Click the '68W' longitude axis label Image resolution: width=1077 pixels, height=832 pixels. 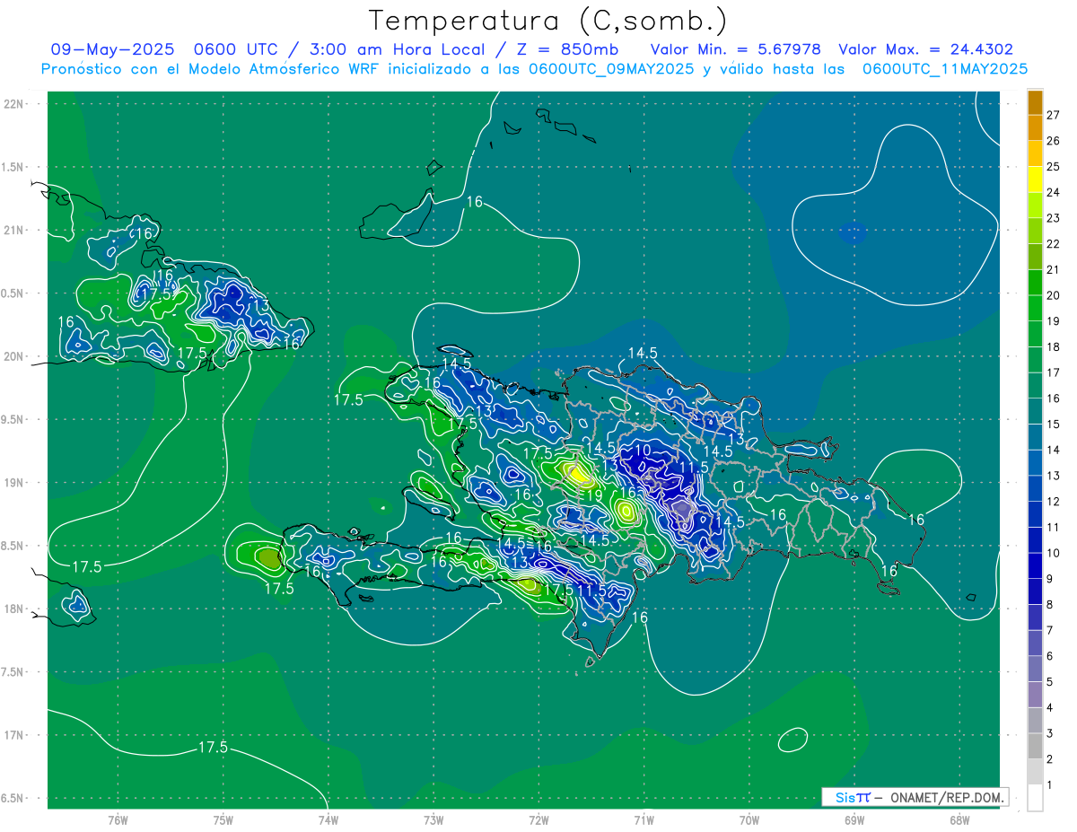click(959, 819)
